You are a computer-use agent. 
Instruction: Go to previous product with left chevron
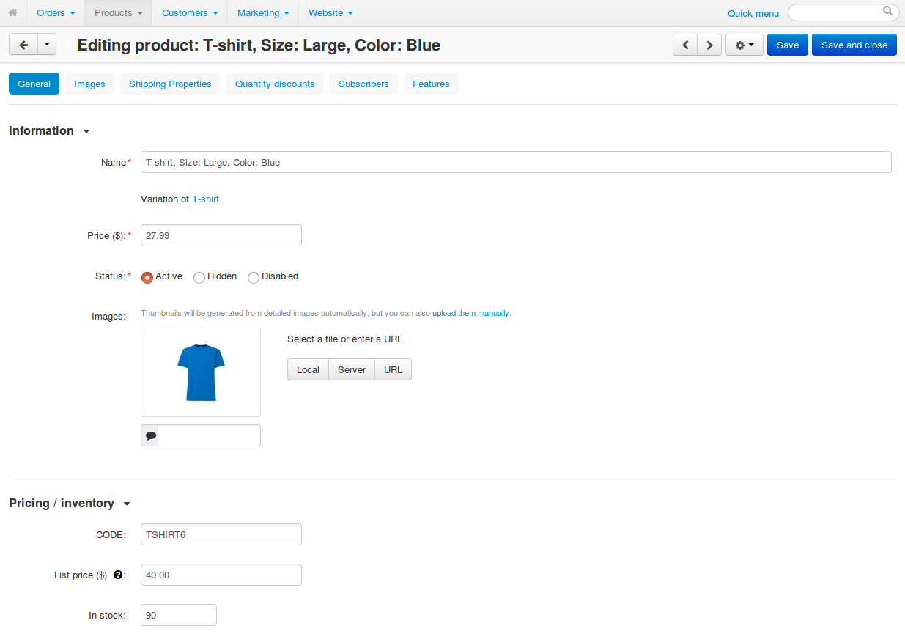(685, 45)
